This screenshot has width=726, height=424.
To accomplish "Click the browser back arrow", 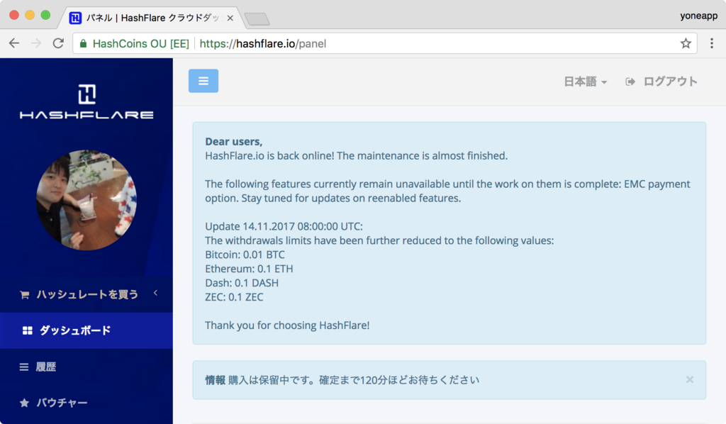I will tap(14, 43).
